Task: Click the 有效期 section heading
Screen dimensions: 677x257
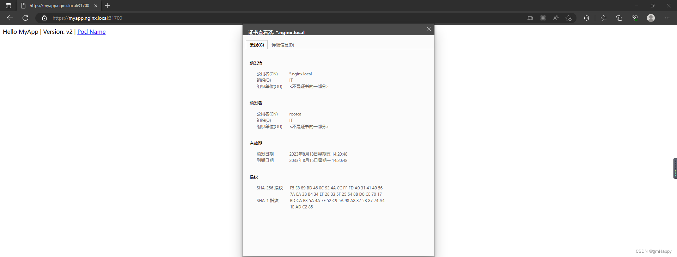Action: 256,143
